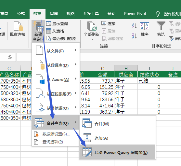The height and width of the screenshot is (166, 181).
Task: Click 追加(A) in the submenu
Action: pos(118,138)
